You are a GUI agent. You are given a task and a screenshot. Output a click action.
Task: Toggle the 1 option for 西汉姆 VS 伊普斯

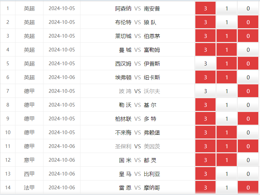pos(227,64)
